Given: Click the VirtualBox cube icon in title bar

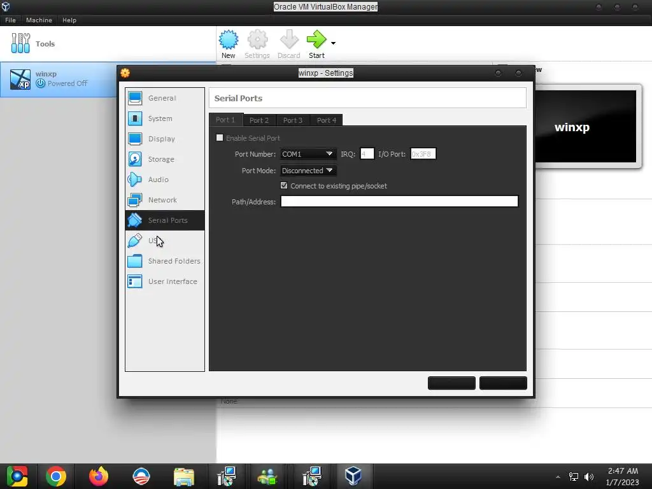Looking at the screenshot, I should pyautogui.click(x=6, y=6).
